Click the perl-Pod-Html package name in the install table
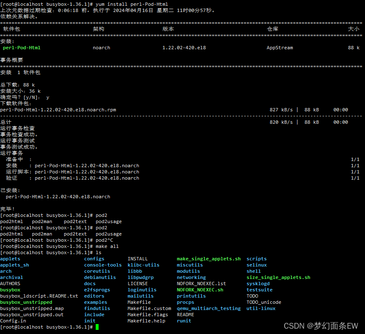The height and width of the screenshot is (334, 365). coord(22,47)
